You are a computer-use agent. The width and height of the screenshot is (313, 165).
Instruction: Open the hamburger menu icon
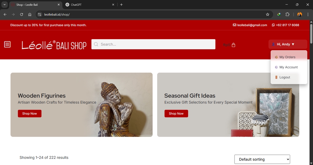tap(7, 44)
